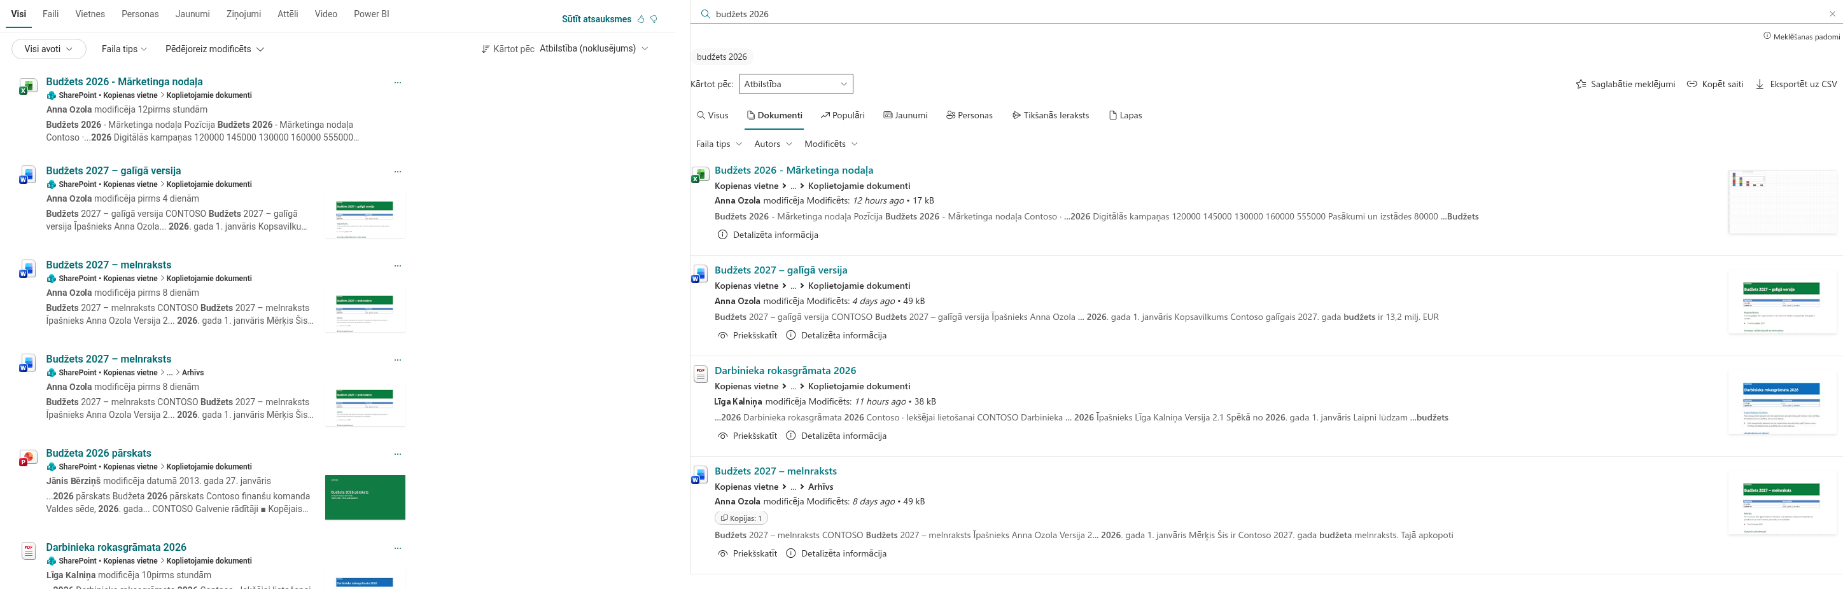This screenshot has height=589, width=1843.
Task: Click PowerPoint icon of Budžeta 2026 pārskats
Action: click(x=27, y=458)
